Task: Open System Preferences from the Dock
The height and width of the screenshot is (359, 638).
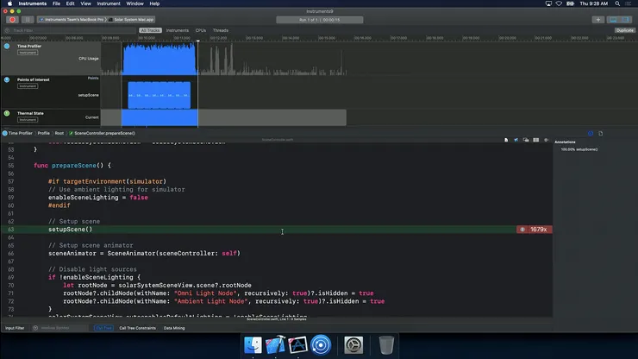Action: pyautogui.click(x=354, y=346)
